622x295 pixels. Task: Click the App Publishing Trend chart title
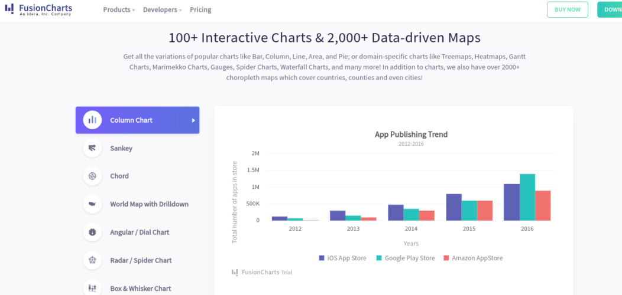[411, 135]
